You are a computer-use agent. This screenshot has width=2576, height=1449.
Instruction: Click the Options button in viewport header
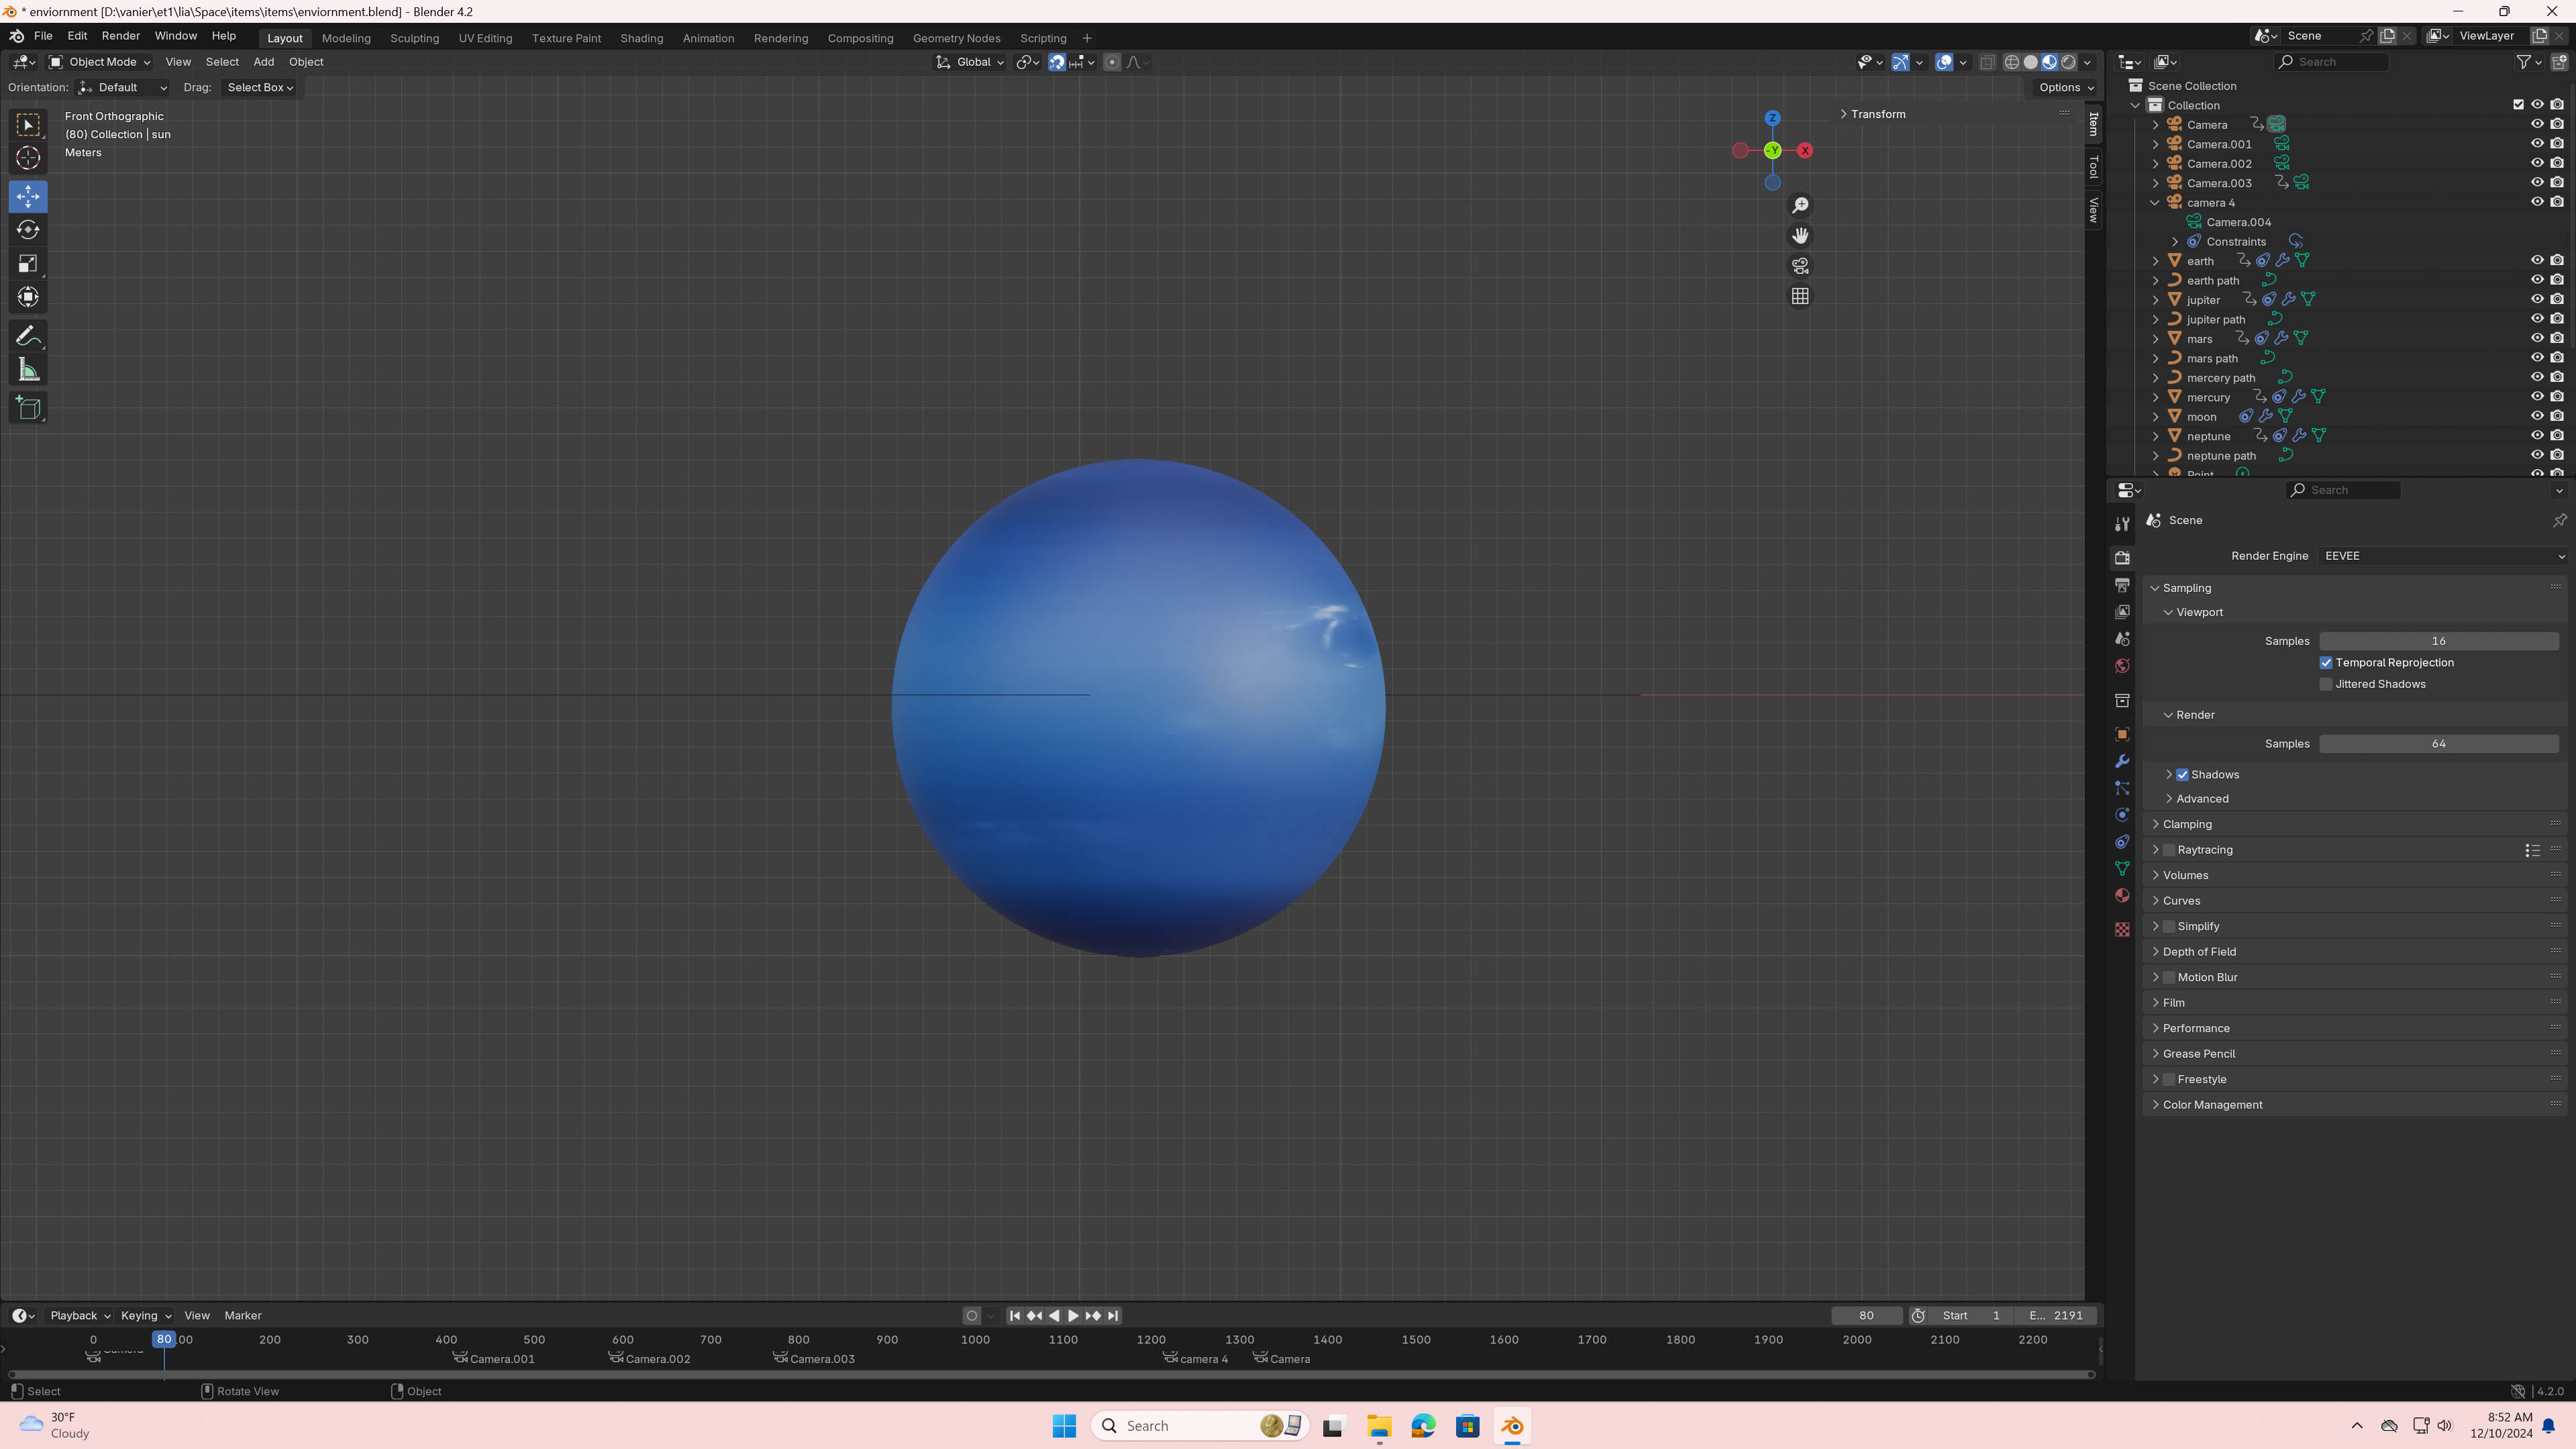click(x=2066, y=88)
